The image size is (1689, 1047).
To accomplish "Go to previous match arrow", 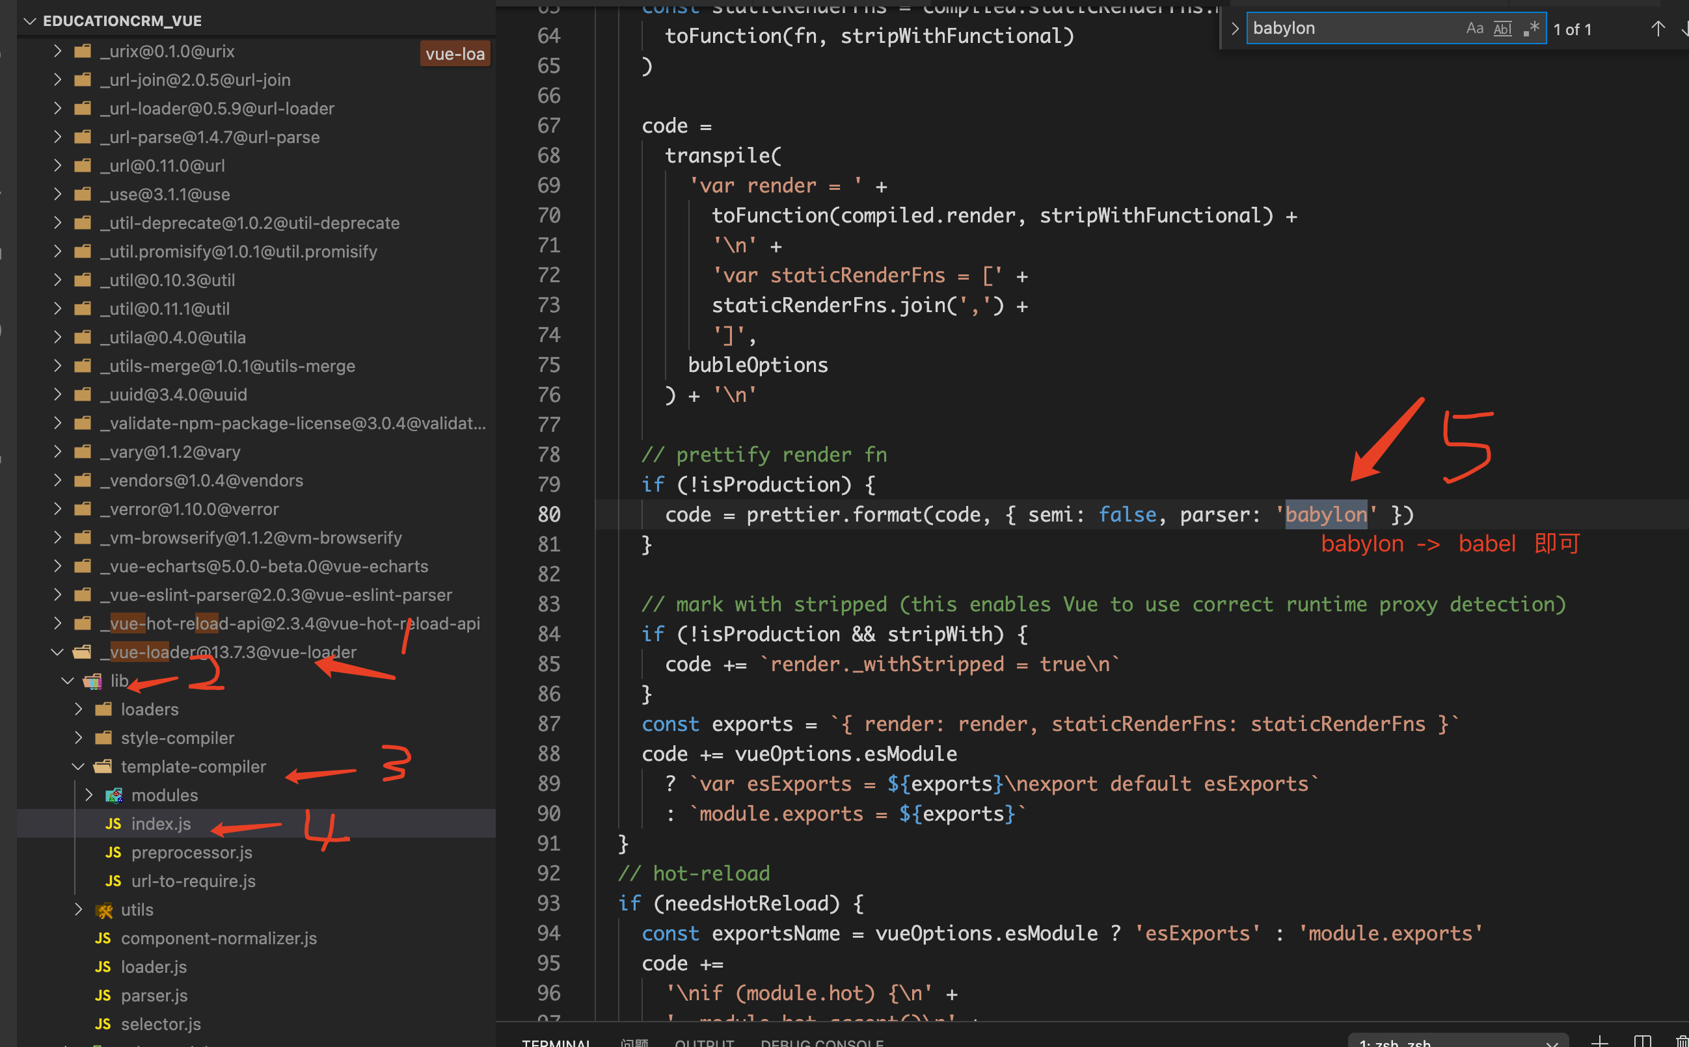I will (1657, 29).
